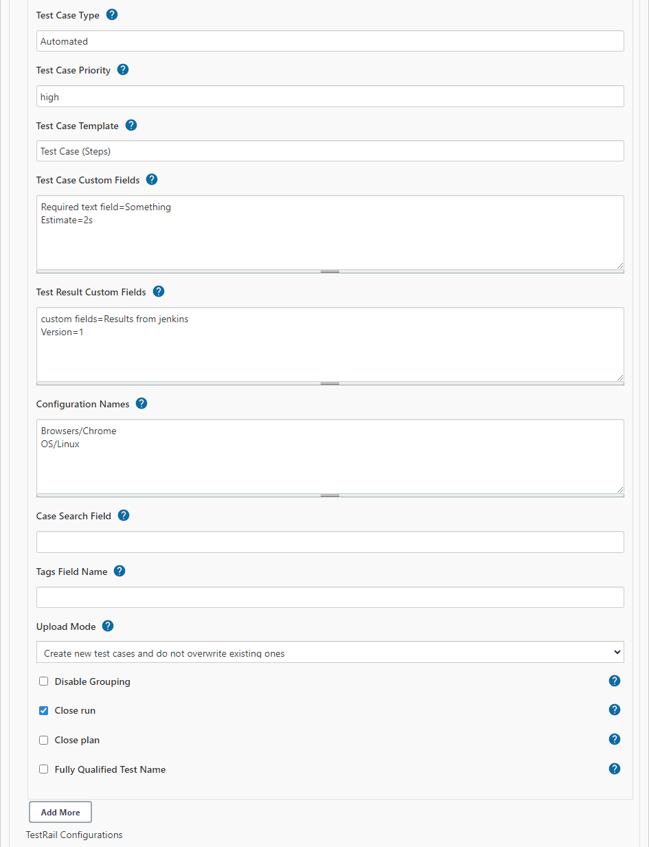Click the Fully Qualified Test Name label
The image size is (649, 847).
pos(110,769)
